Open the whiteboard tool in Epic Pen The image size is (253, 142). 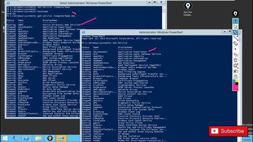click(236, 65)
